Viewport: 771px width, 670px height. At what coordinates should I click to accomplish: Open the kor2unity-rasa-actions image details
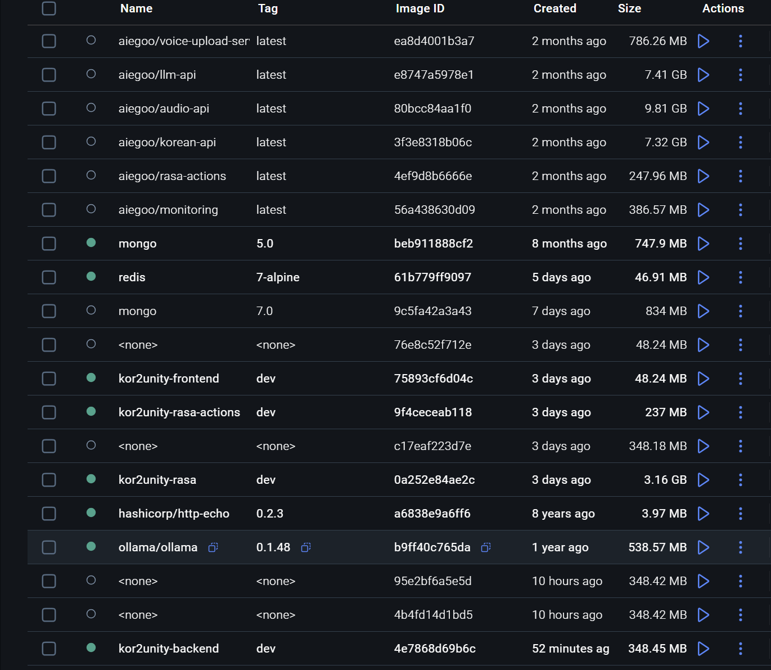tap(179, 412)
